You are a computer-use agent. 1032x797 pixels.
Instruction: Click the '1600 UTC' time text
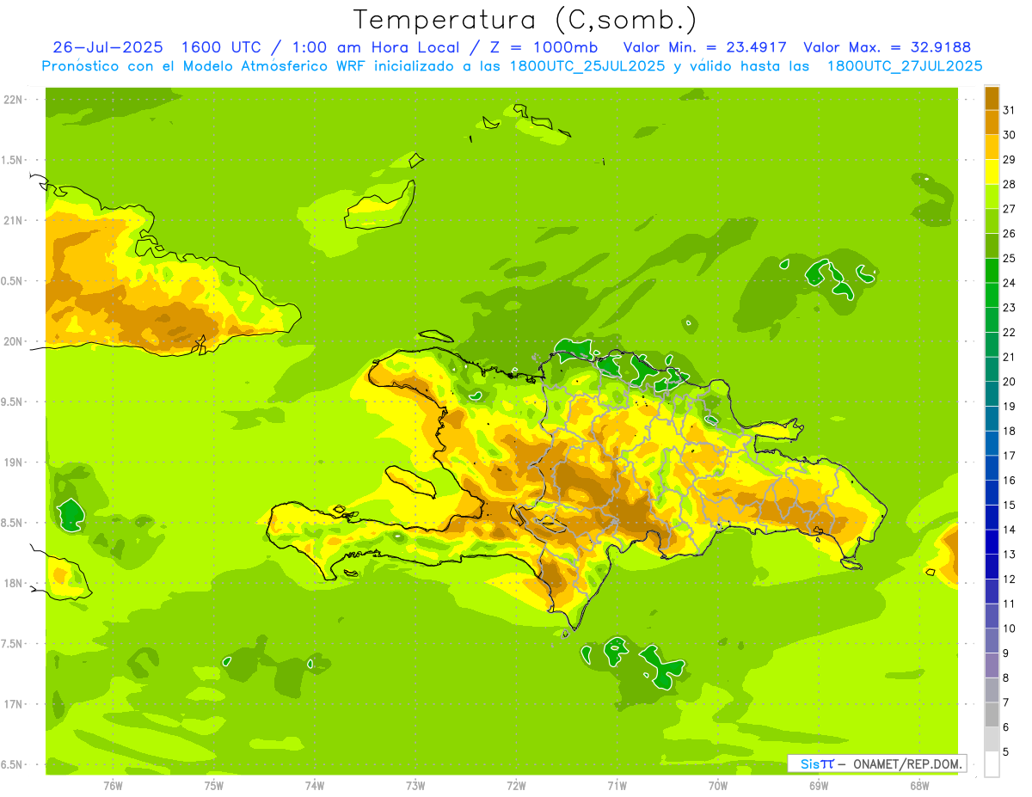click(224, 47)
